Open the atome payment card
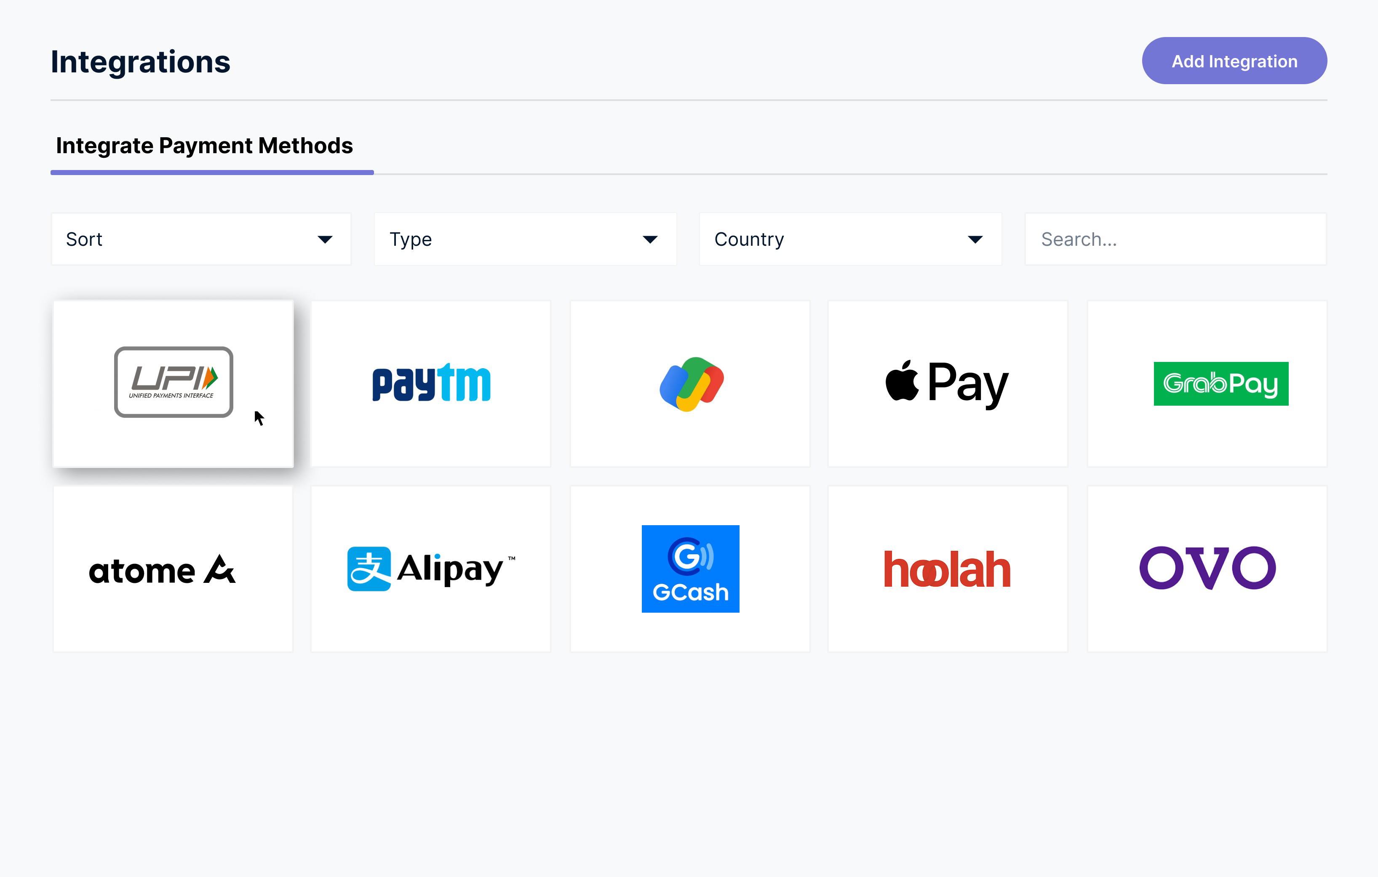The width and height of the screenshot is (1378, 877). click(173, 569)
